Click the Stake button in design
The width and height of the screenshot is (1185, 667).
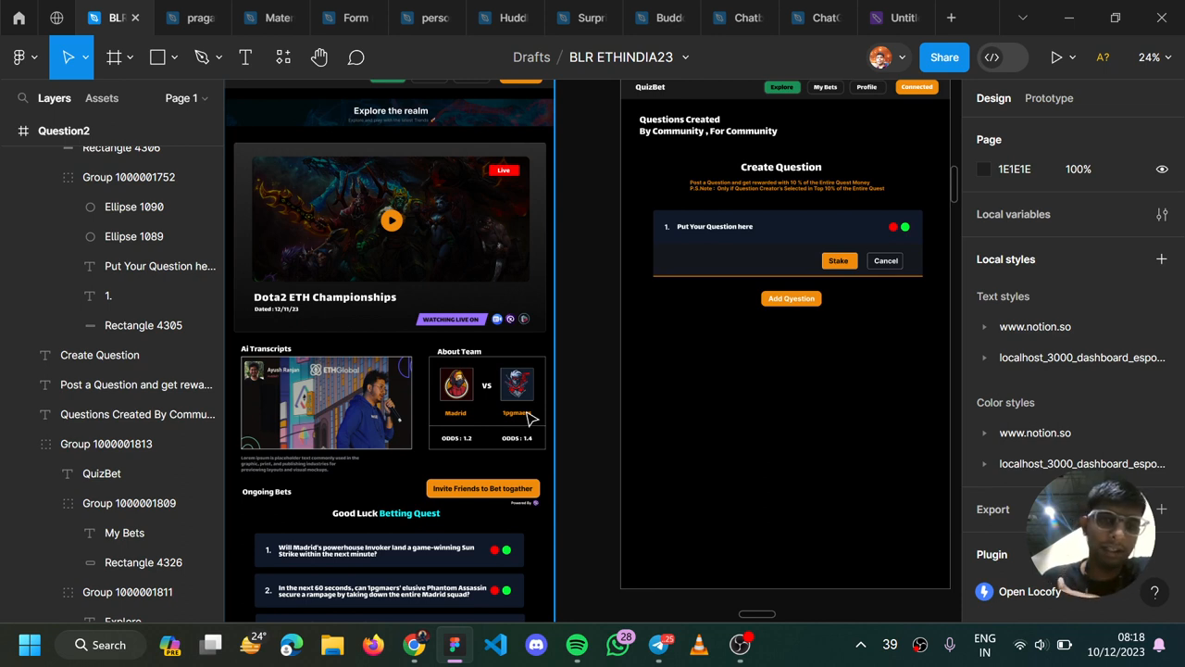click(839, 261)
